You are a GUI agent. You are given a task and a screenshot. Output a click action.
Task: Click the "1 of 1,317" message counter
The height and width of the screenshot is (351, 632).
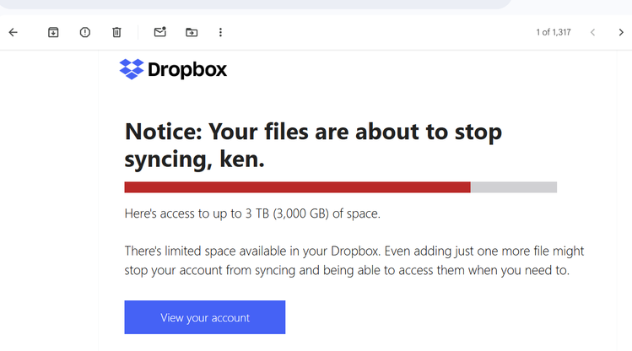pyautogui.click(x=554, y=32)
